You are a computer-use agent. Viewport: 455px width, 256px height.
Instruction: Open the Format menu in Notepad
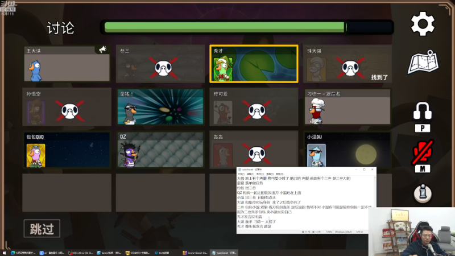tap(260, 174)
